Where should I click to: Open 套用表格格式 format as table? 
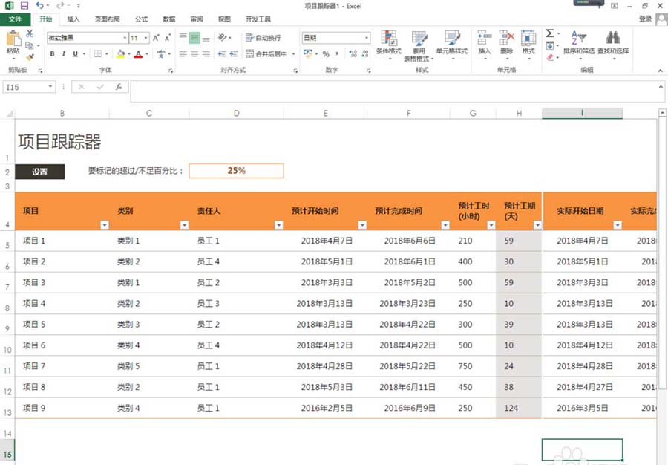[x=419, y=46]
